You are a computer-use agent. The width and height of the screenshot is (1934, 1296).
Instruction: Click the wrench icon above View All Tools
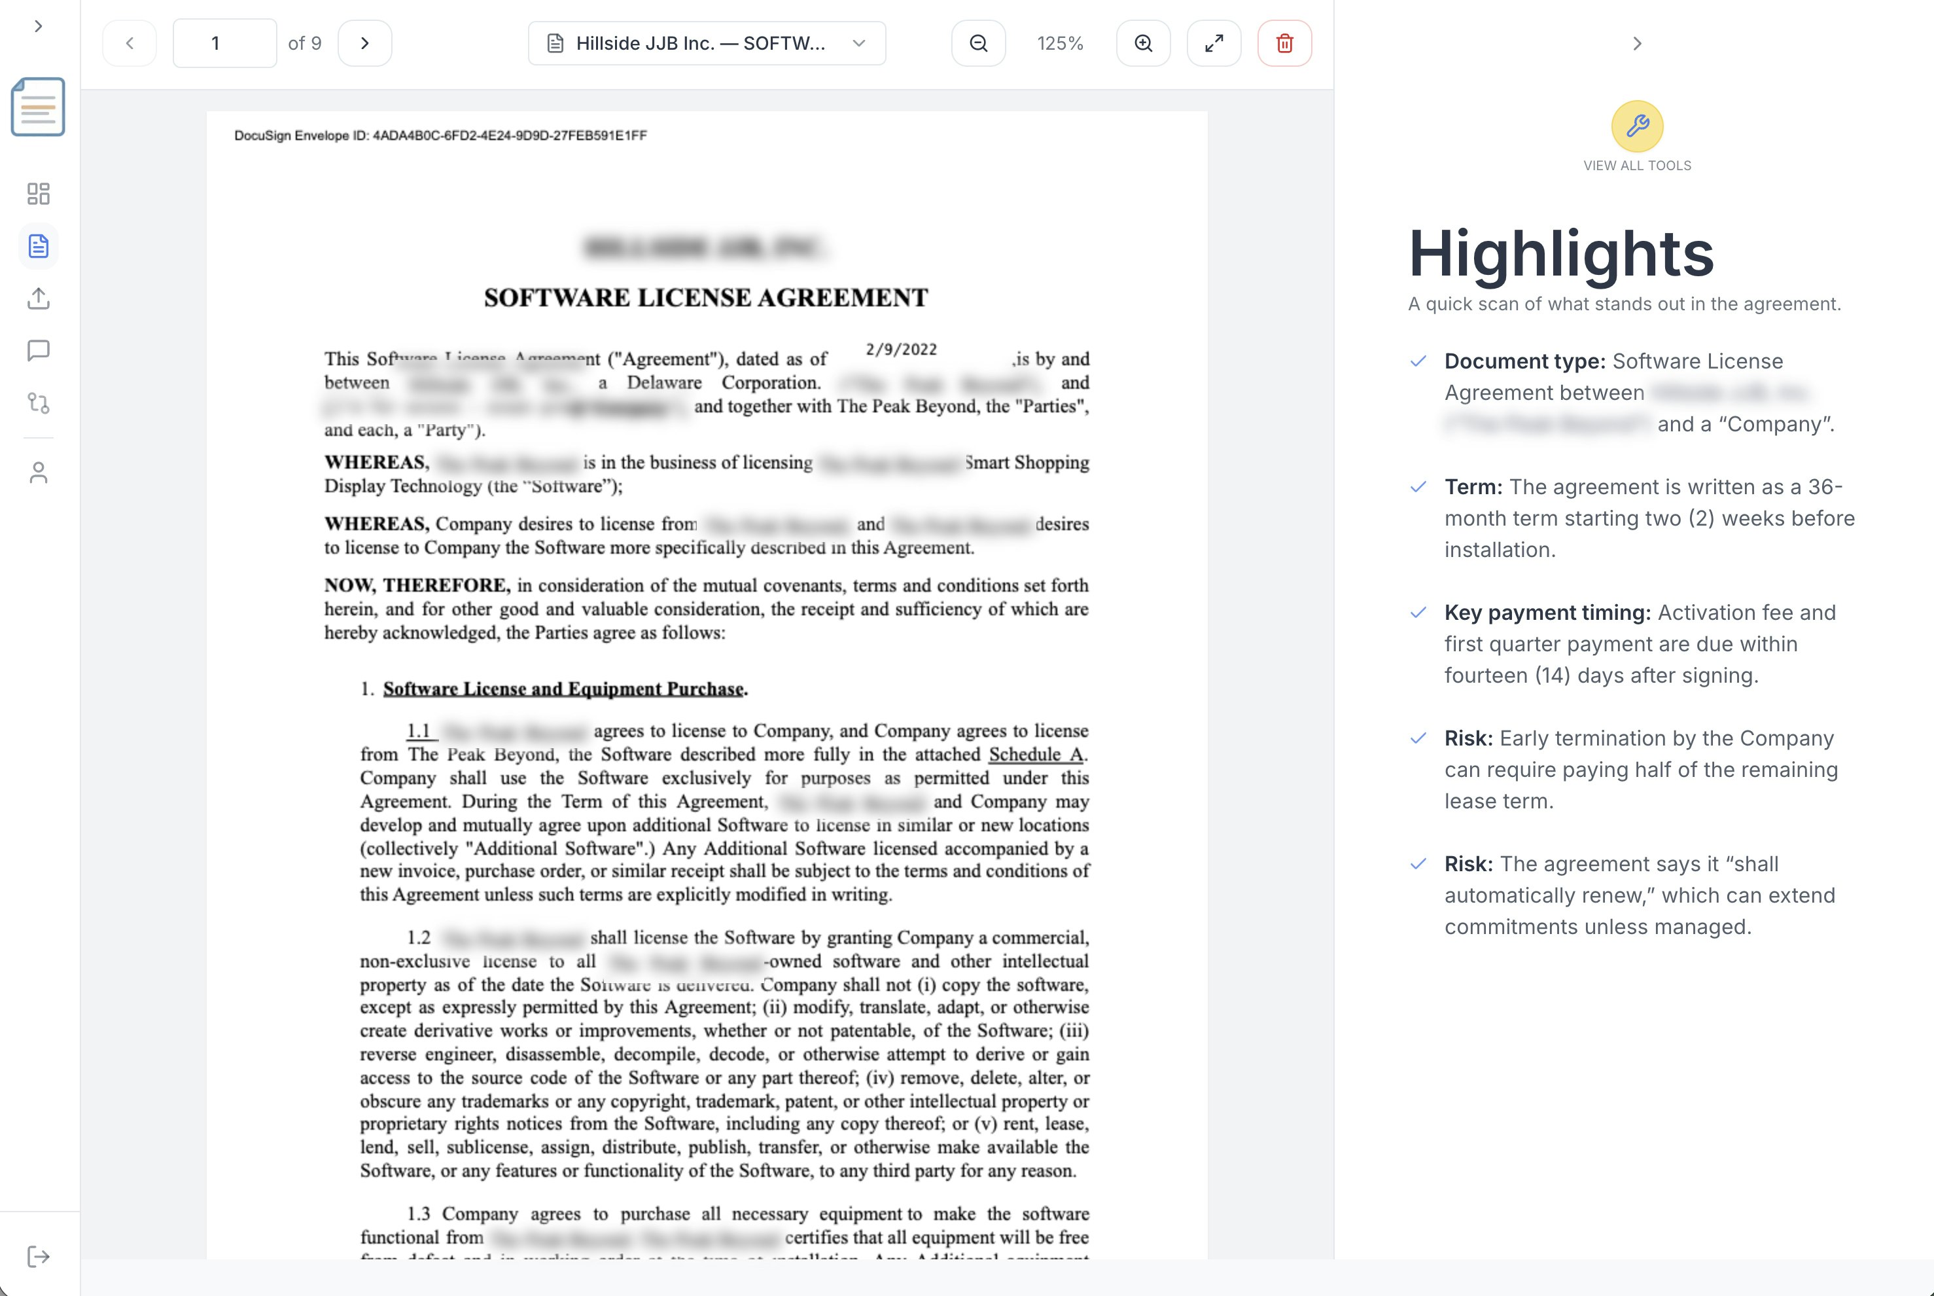pyautogui.click(x=1636, y=126)
